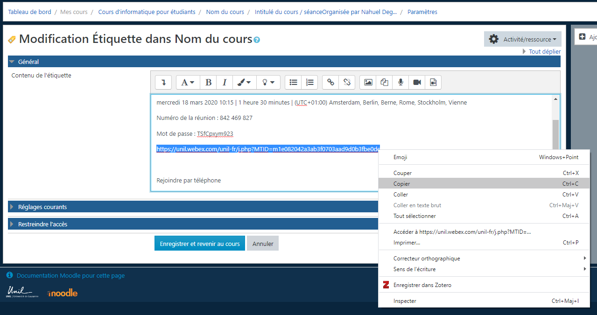Select Tout sélectionner in the context menu
This screenshot has height=315, width=597.
click(414, 216)
